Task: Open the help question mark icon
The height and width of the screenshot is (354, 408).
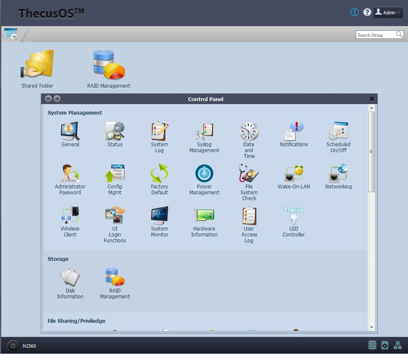Action: (x=367, y=12)
